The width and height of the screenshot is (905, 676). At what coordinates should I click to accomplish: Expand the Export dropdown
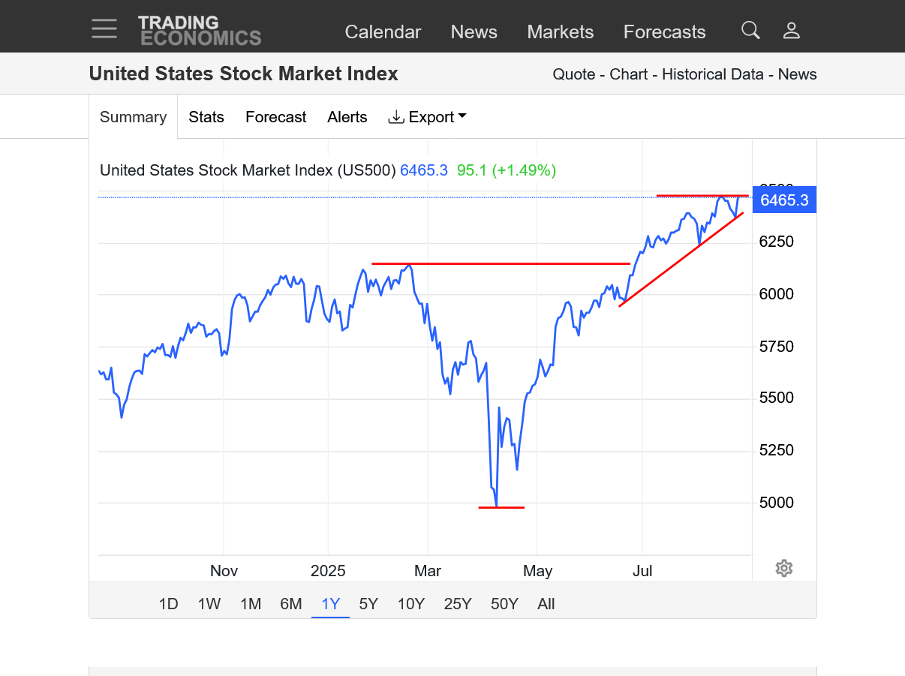[x=428, y=117]
